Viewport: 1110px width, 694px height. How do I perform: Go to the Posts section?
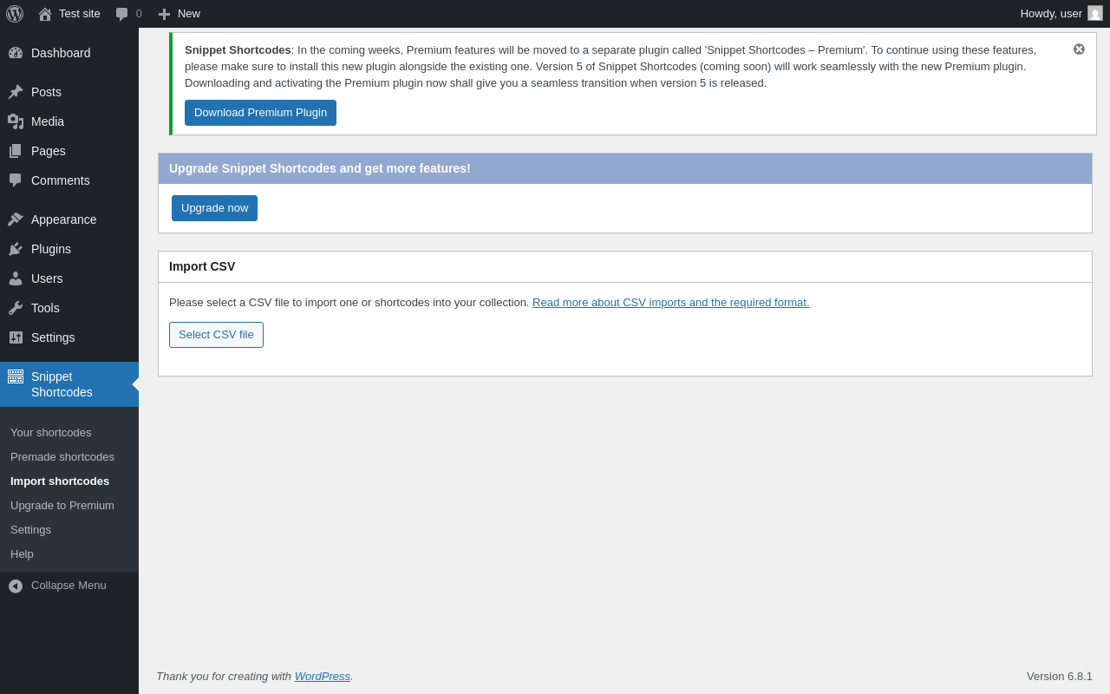[46, 92]
